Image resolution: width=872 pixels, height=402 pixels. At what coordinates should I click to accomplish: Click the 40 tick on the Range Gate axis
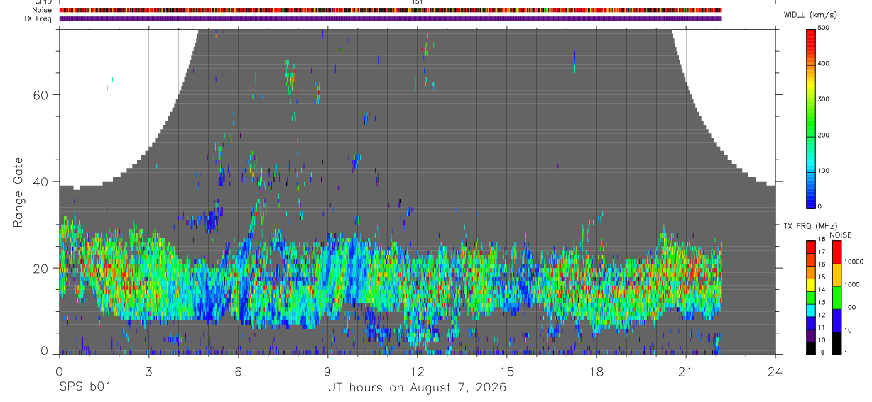coord(46,182)
